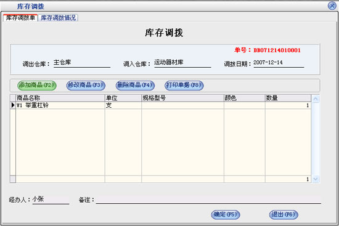The width and height of the screenshot is (339, 226).
Task: Click the 修改商品 (F3) button
Action: [x=86, y=85]
